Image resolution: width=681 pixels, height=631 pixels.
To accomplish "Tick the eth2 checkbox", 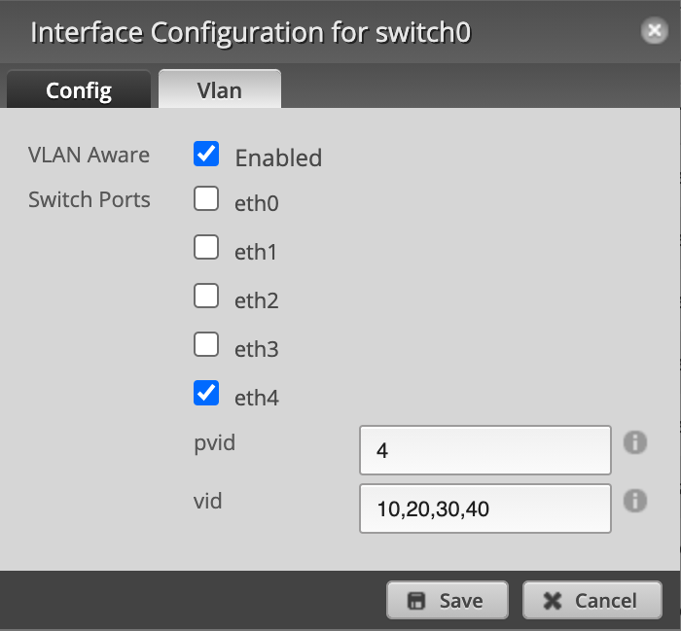I will (x=206, y=296).
